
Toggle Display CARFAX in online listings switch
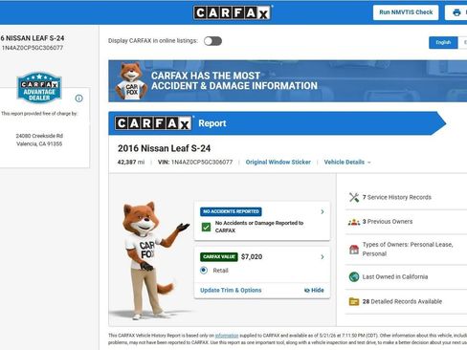212,41
